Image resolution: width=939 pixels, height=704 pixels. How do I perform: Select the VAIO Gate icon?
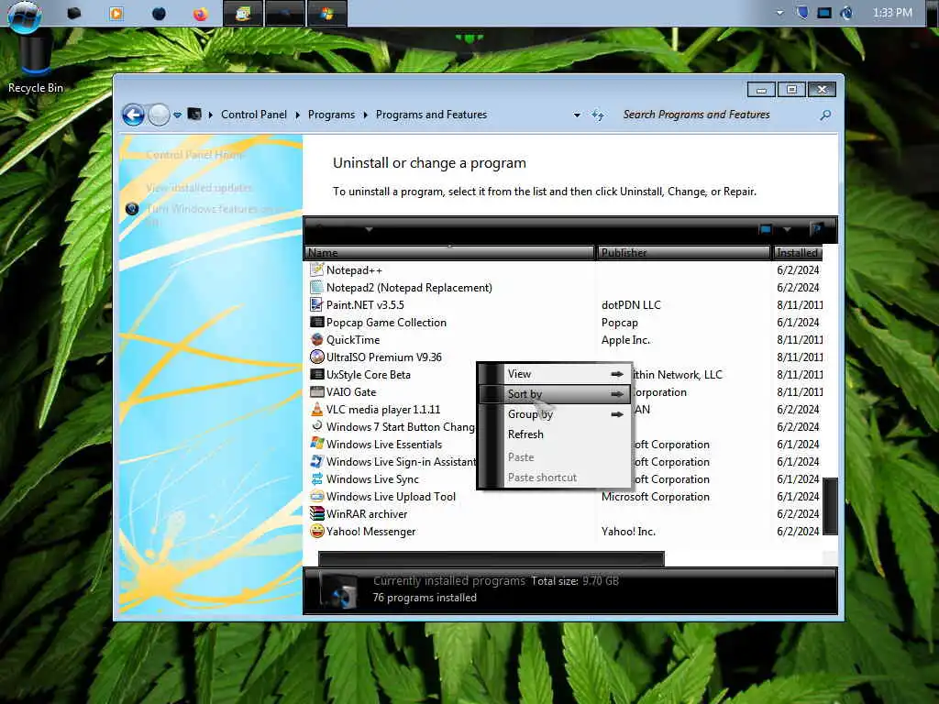(x=316, y=391)
